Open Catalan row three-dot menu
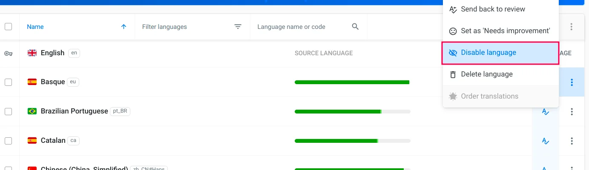The width and height of the screenshot is (589, 170). [x=572, y=141]
